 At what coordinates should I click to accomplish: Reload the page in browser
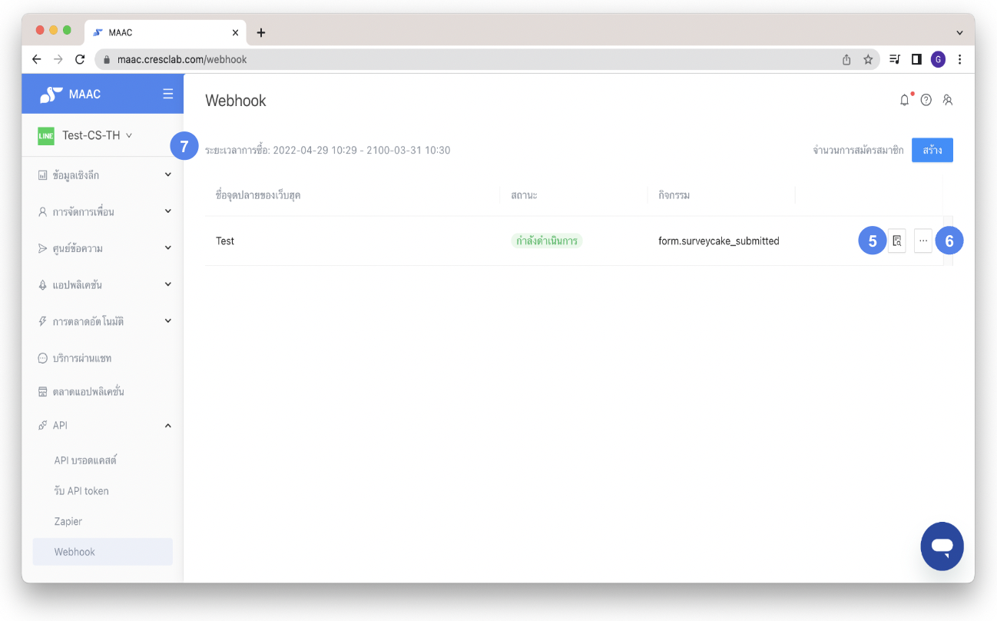(80, 59)
